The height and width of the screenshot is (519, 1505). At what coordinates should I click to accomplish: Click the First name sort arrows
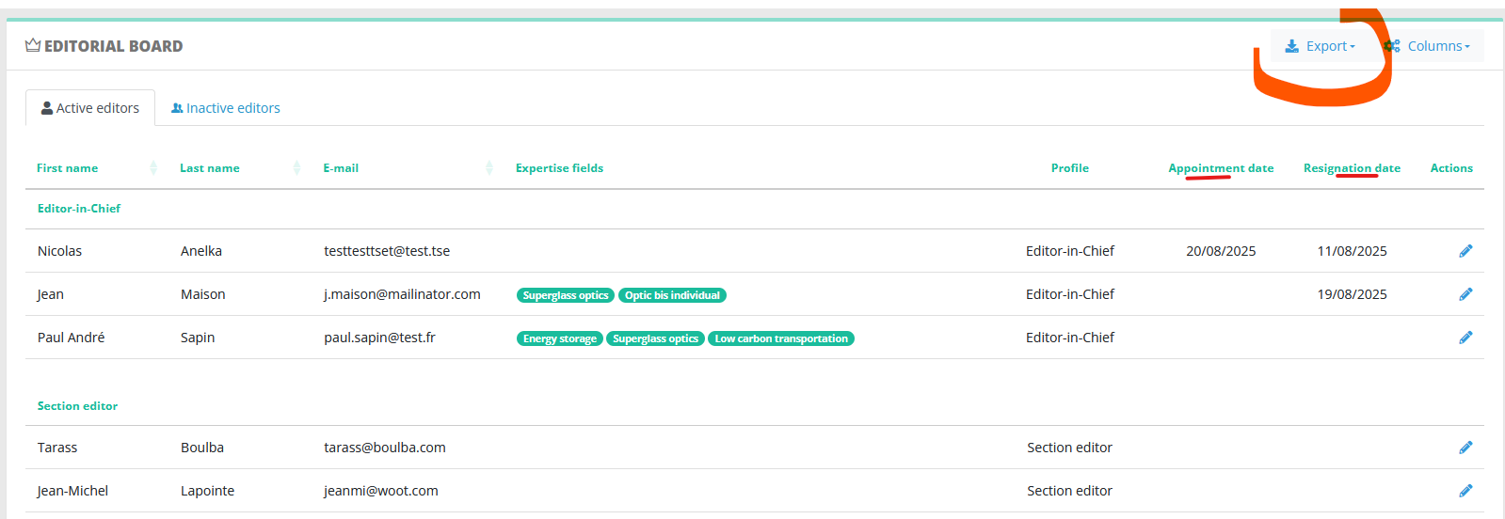153,168
